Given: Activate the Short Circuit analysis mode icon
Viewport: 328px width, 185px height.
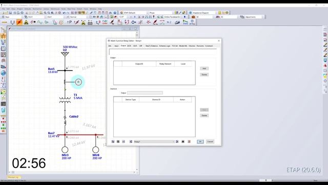Looking at the screenshot, I should coord(19,22).
